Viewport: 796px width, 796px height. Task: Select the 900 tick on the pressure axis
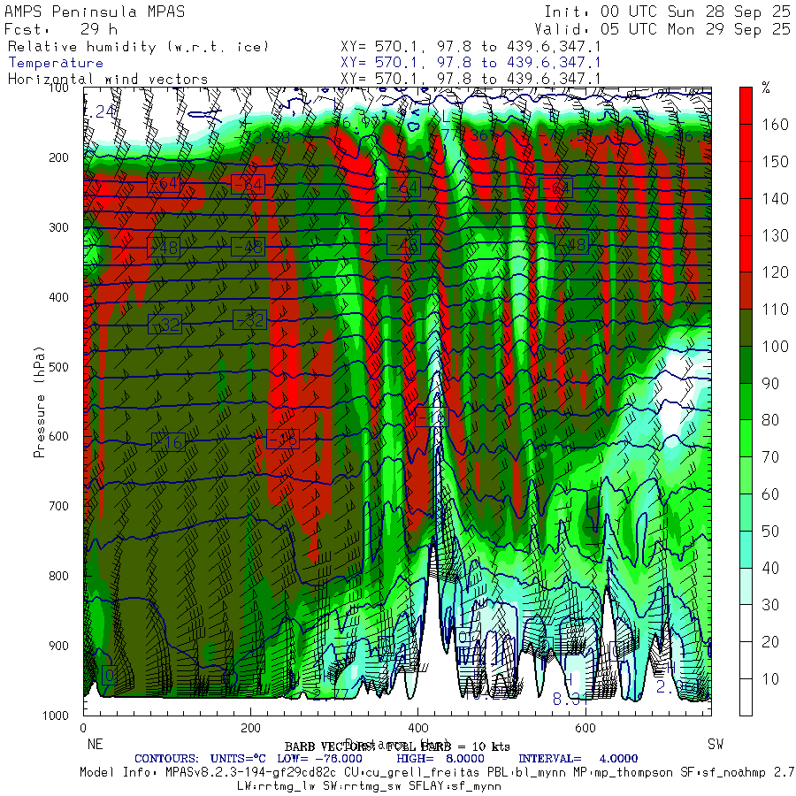pos(58,646)
